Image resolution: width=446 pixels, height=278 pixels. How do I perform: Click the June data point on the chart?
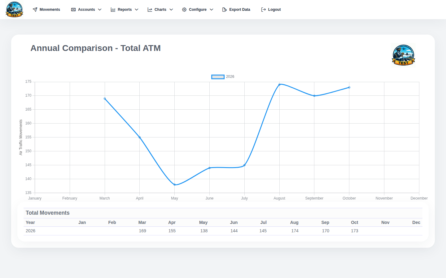click(209, 168)
